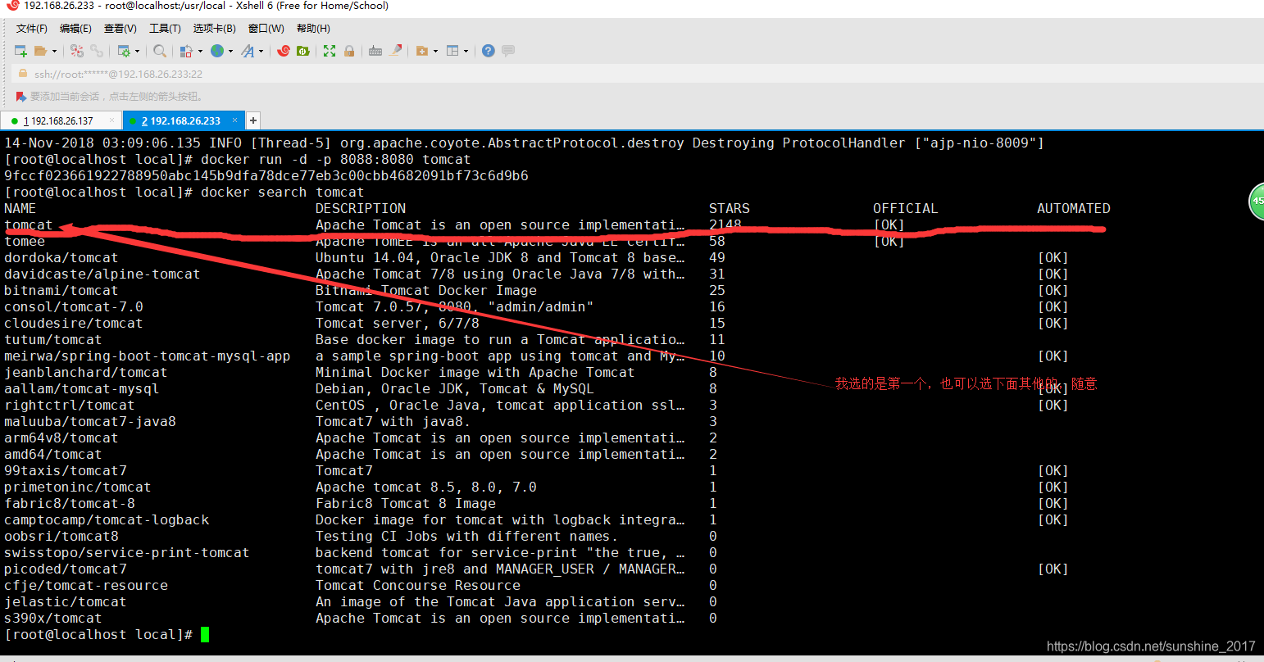Select the highlight pen tool icon
This screenshot has width=1264, height=662.
pos(395,51)
